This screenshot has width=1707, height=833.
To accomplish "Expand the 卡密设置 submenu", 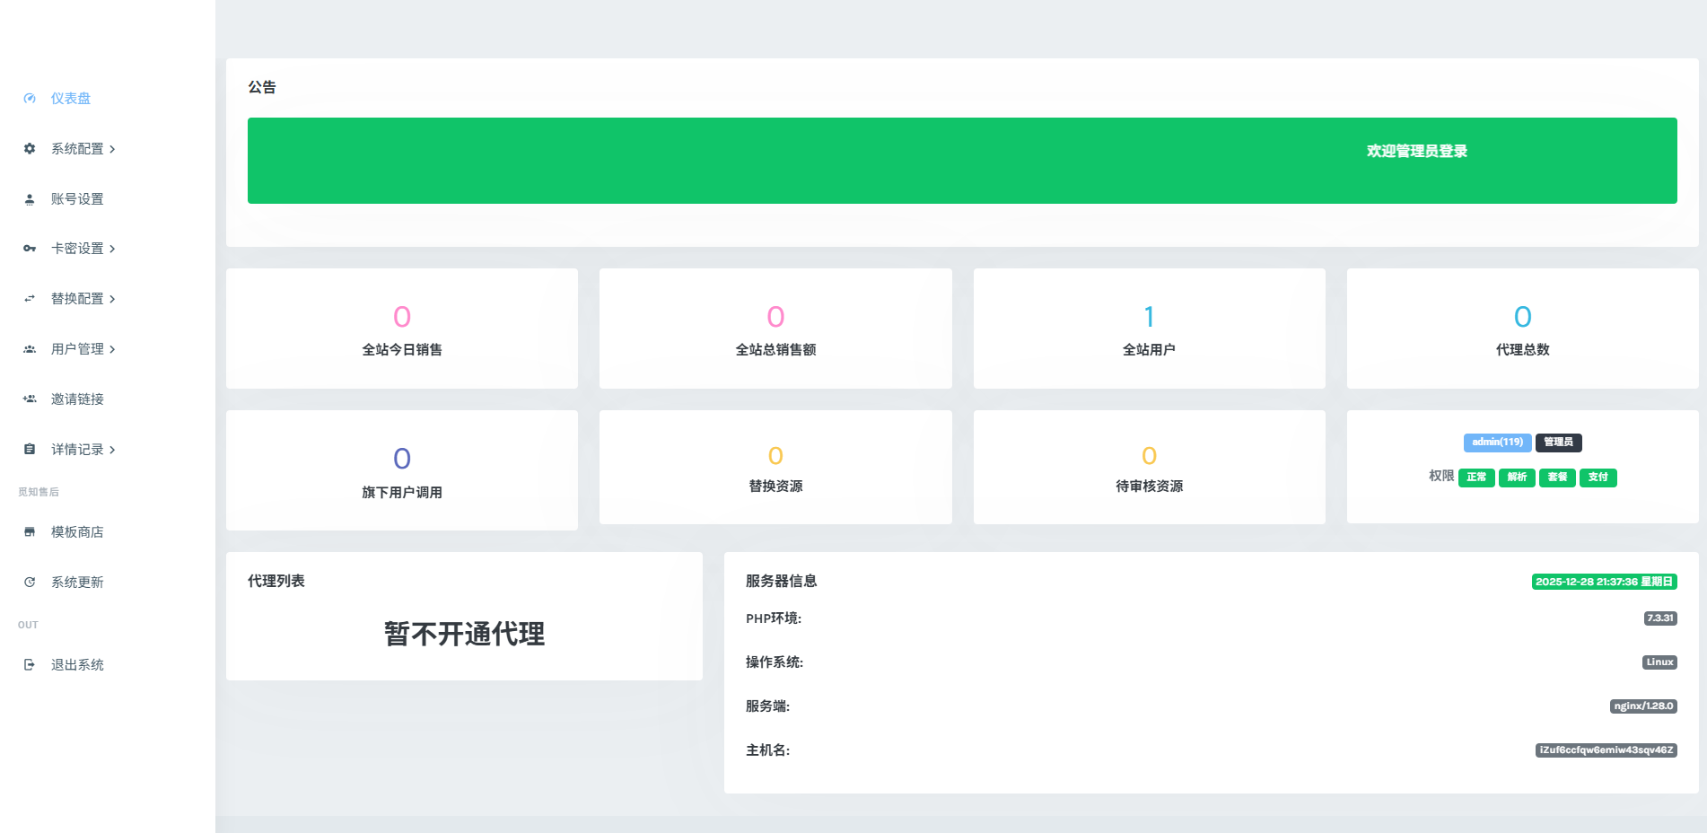I will click(112, 249).
